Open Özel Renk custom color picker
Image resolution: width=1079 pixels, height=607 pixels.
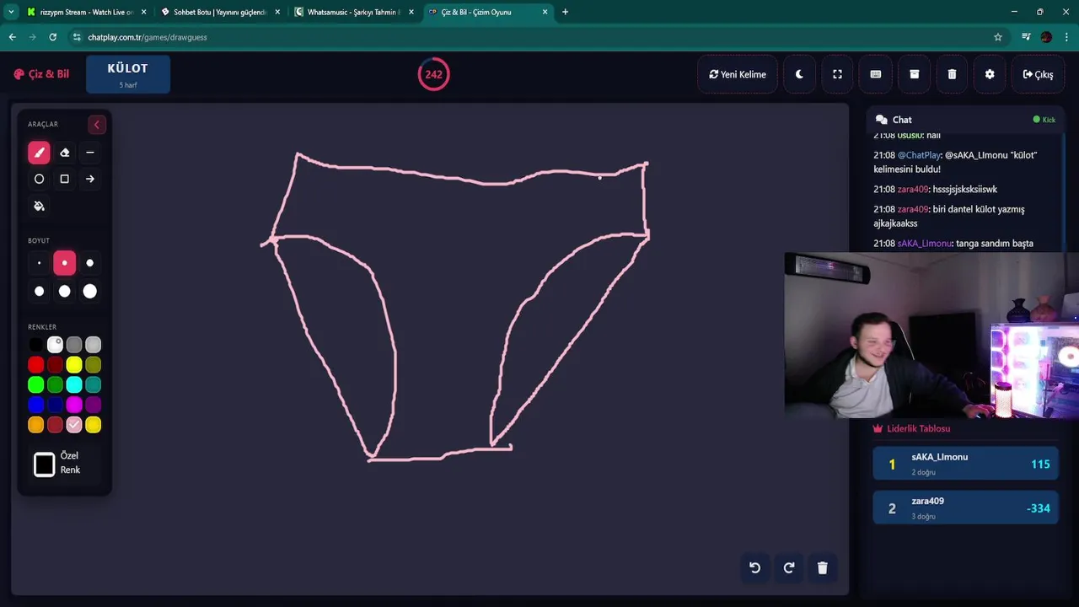coord(45,464)
